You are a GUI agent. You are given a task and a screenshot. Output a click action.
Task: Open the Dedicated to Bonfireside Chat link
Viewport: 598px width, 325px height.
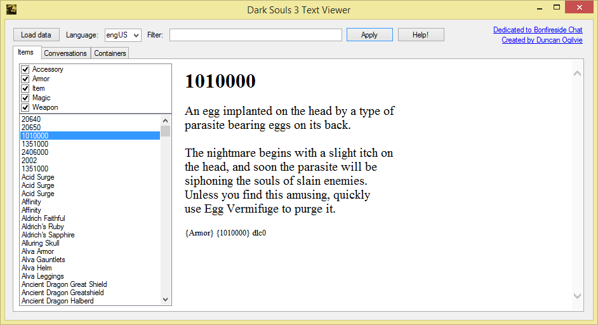[x=538, y=30]
